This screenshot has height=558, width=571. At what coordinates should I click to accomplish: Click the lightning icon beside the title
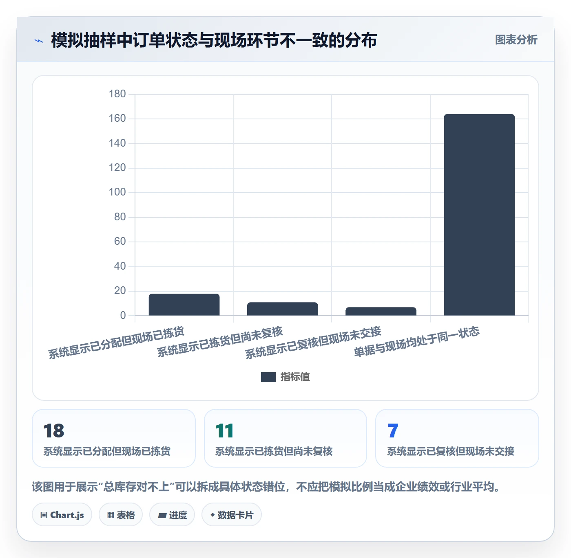[x=38, y=41]
